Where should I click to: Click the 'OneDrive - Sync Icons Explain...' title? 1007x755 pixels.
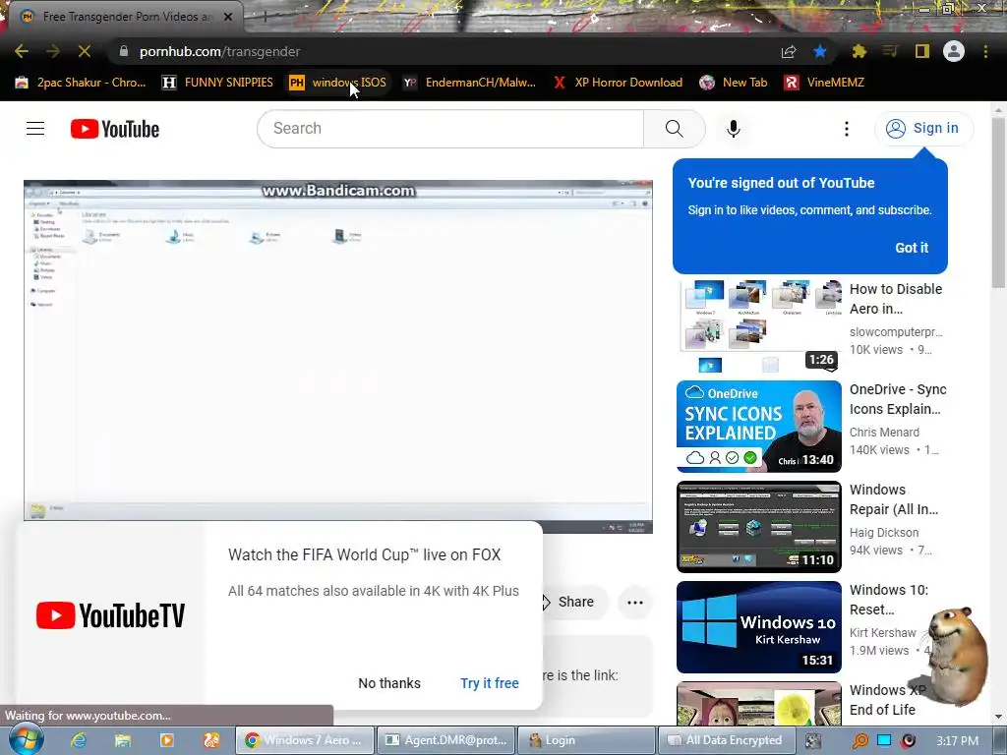coord(898,399)
